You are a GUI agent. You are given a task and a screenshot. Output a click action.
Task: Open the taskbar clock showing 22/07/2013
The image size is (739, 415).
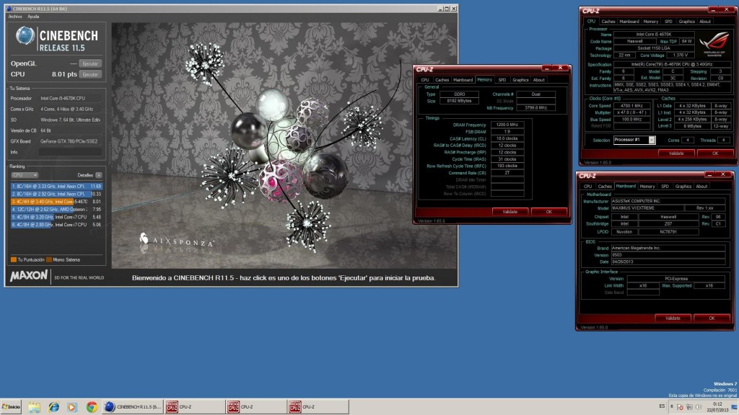point(717,407)
